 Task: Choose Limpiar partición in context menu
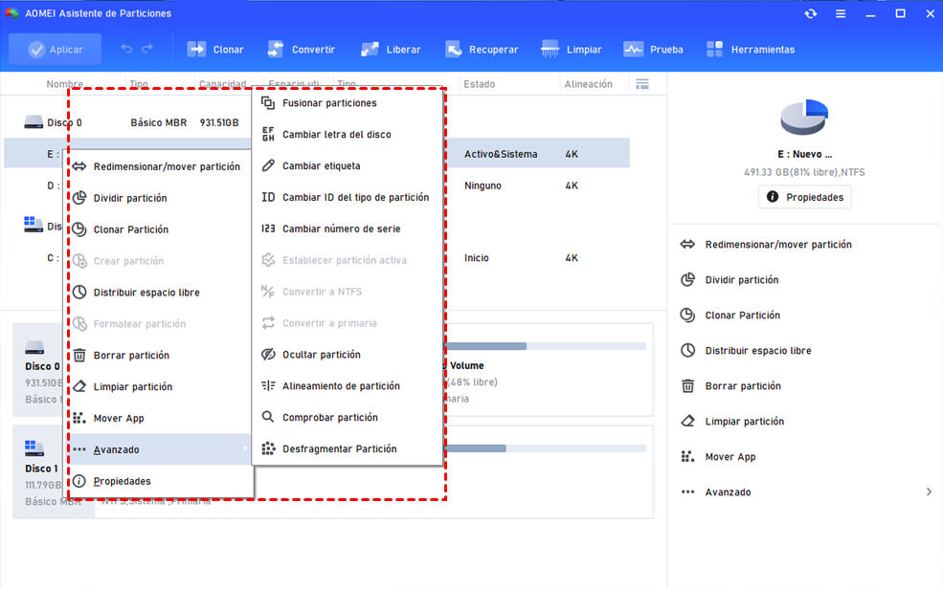click(159, 386)
